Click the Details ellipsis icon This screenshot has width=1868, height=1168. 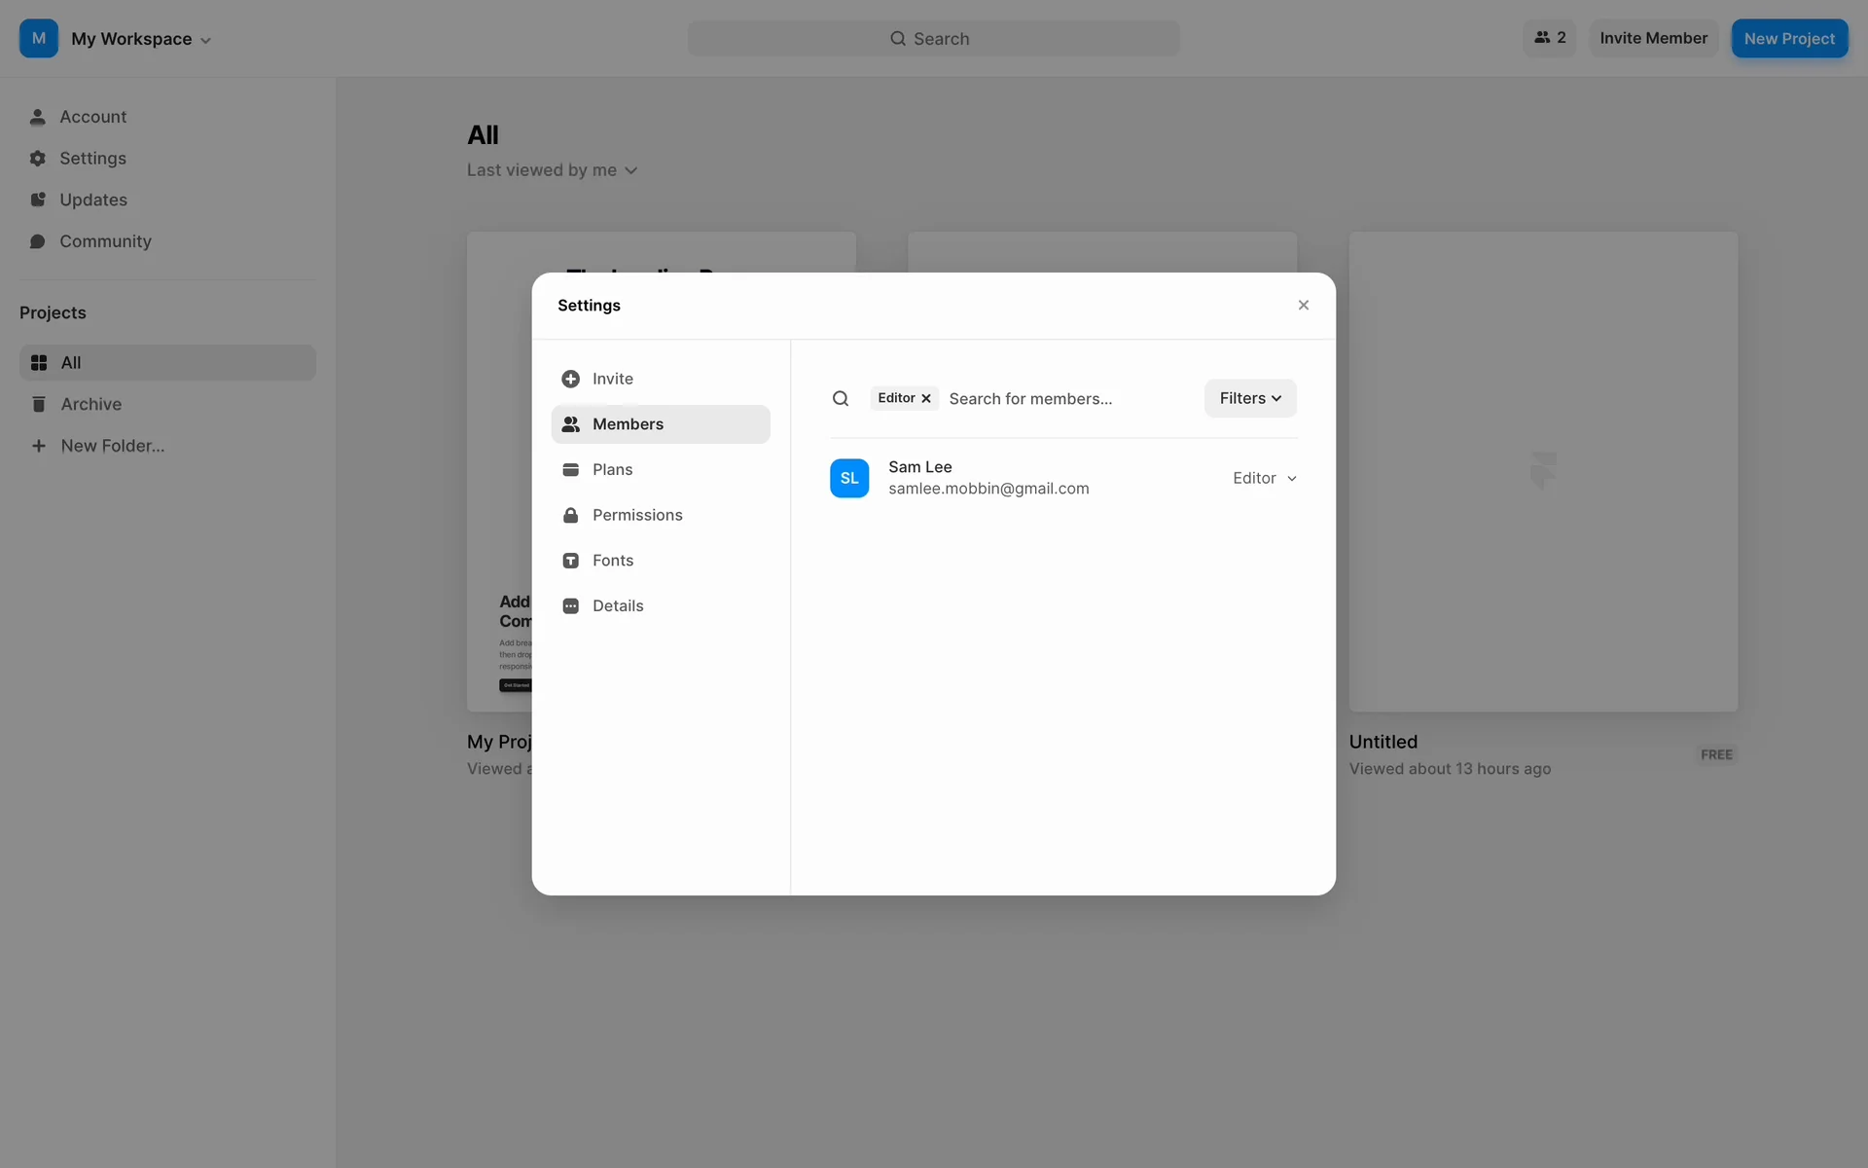571,605
